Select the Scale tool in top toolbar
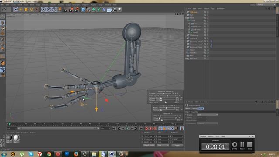279x157 pixels. [26, 10]
